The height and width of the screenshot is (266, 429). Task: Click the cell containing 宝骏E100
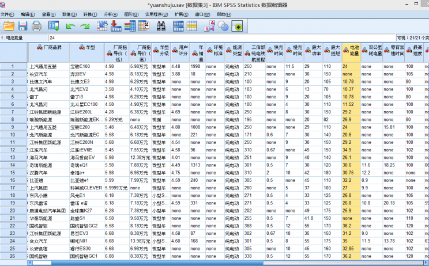click(80, 66)
